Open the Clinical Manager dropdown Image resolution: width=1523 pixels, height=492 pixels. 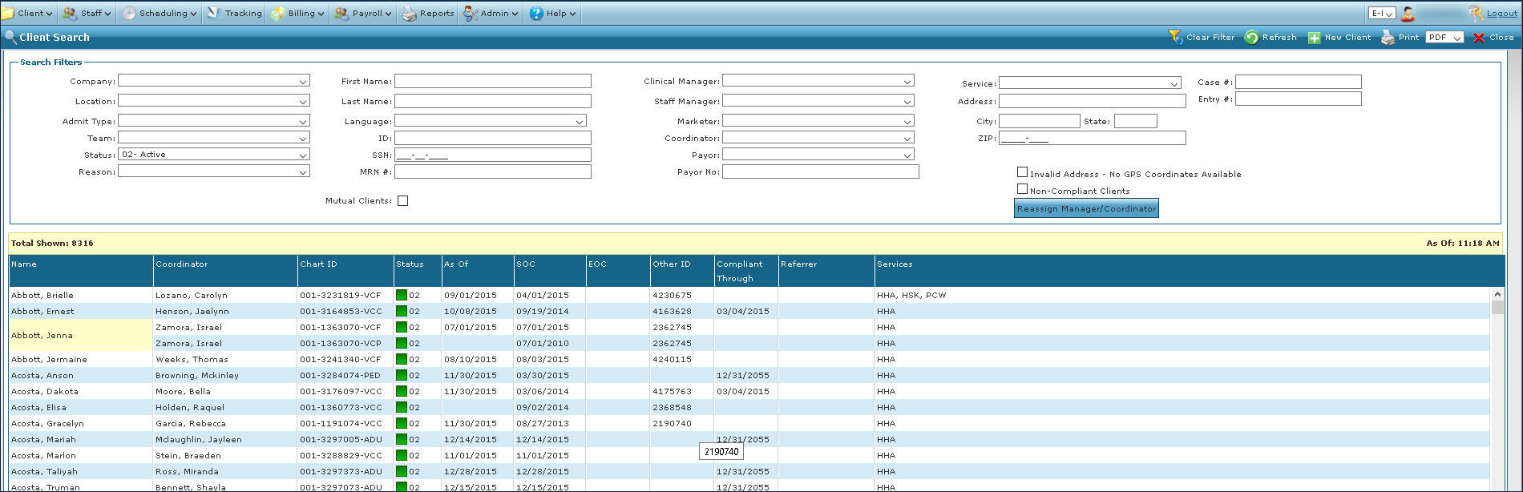click(818, 81)
